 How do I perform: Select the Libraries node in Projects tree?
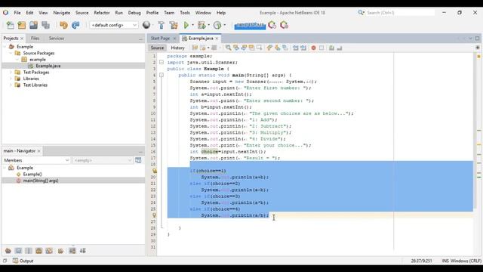point(31,79)
